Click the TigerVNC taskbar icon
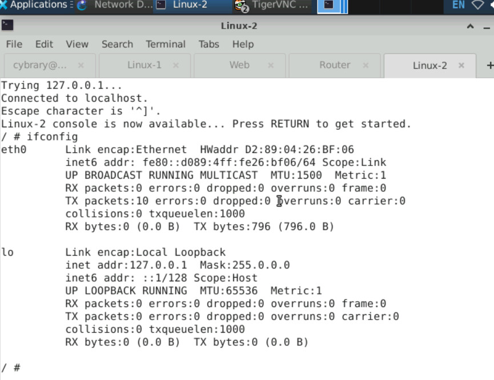Screen dimensions: 494x380 pyautogui.click(x=272, y=5)
